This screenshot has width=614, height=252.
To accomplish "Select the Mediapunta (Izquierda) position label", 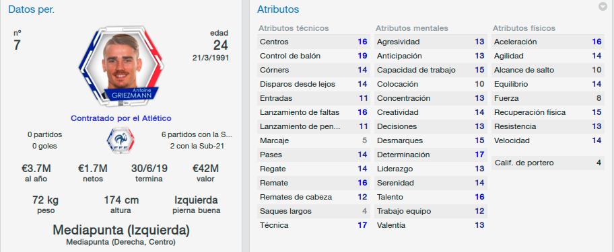I will click(x=121, y=230).
